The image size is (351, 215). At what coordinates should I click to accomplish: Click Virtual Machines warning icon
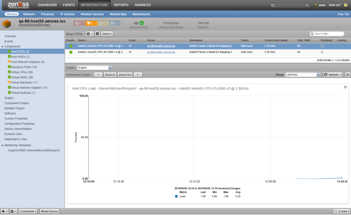pos(9,82)
